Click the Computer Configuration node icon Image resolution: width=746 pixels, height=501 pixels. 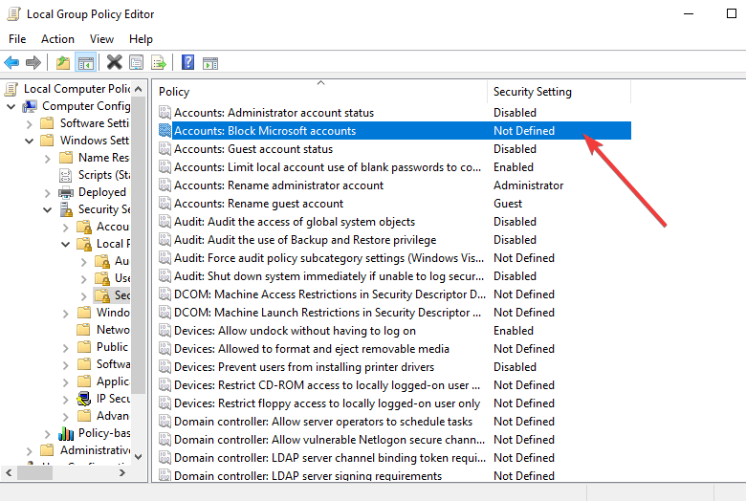[x=30, y=106]
